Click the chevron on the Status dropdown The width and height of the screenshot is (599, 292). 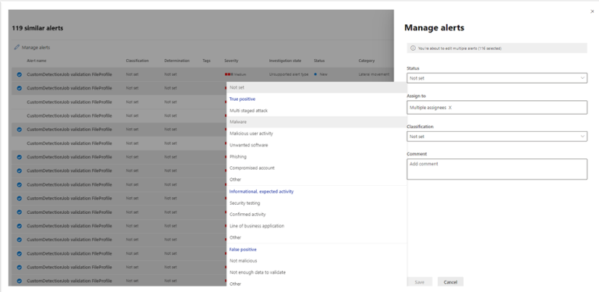582,78
